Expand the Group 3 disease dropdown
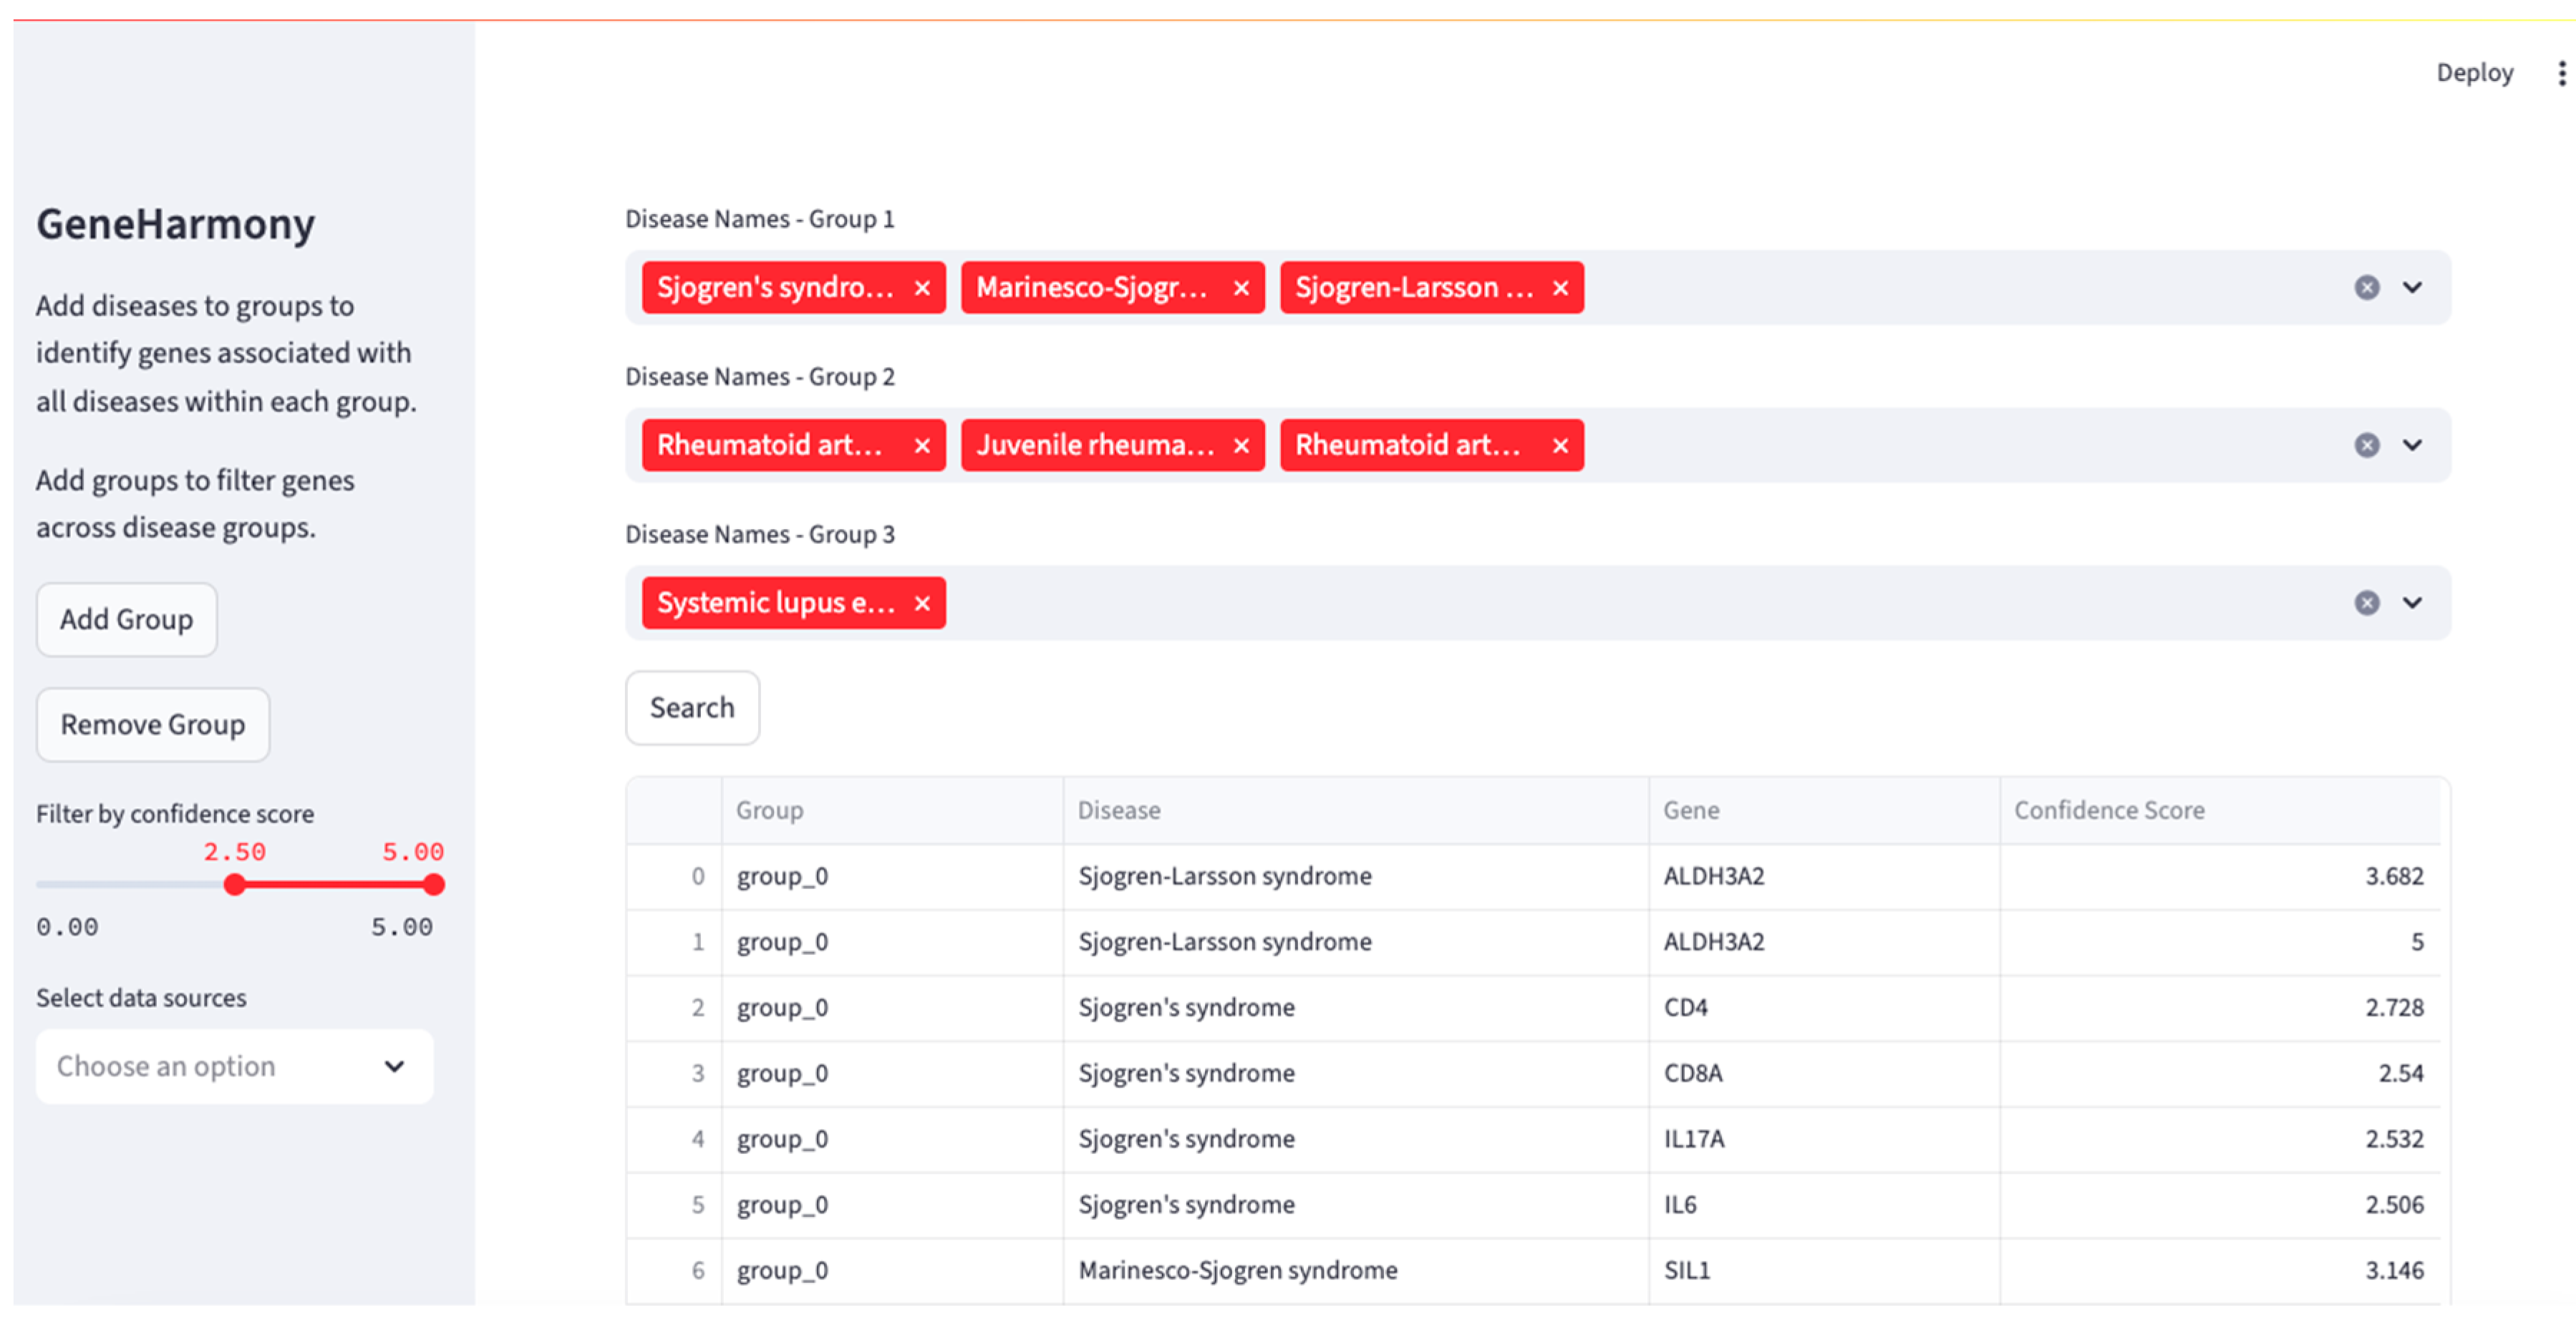The width and height of the screenshot is (2576, 1333). [x=2412, y=603]
